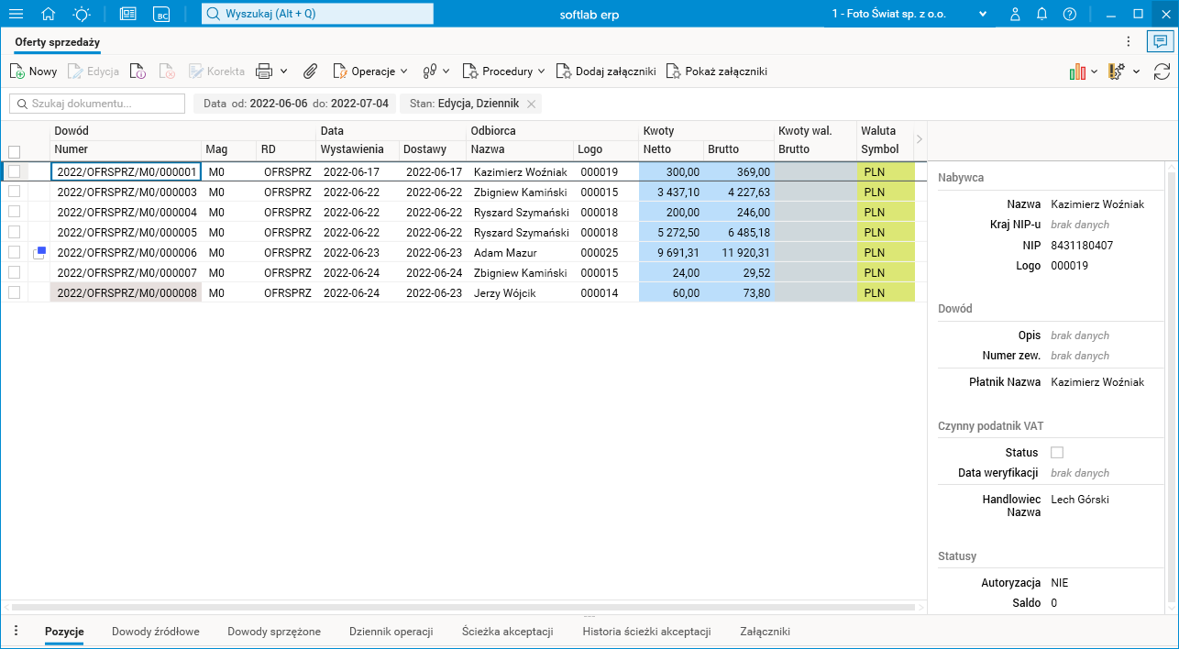1179x649 pixels.
Task: Tick the select-all checkbox in header
Action: (x=14, y=151)
